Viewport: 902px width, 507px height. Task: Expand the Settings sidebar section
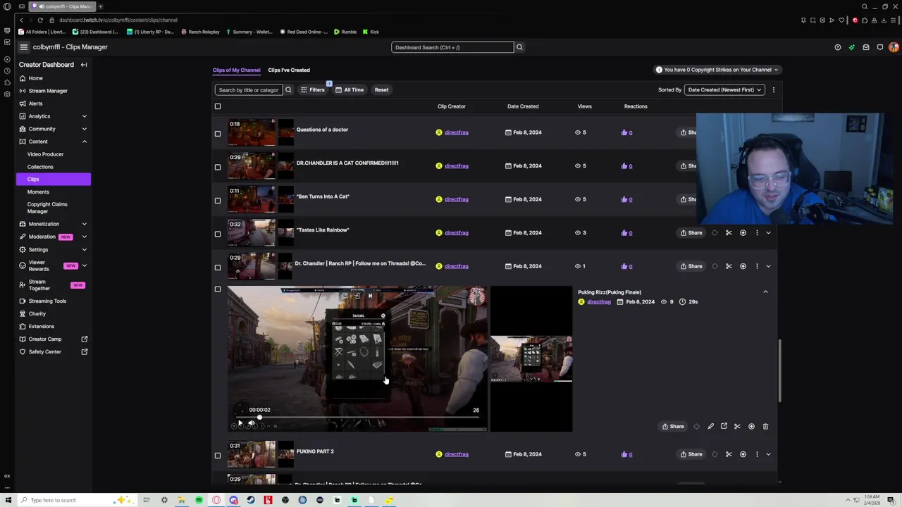[84, 249]
